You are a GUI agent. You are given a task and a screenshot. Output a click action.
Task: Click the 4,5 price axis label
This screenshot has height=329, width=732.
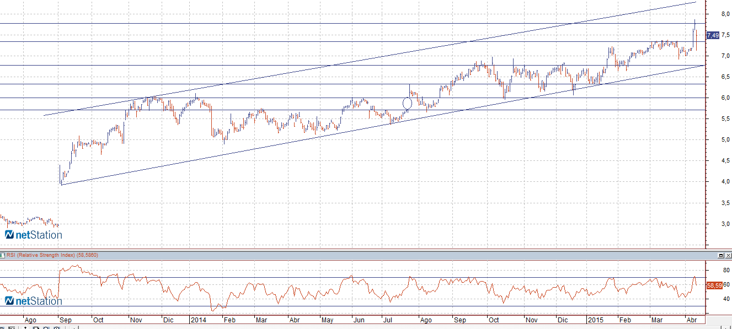(x=726, y=161)
